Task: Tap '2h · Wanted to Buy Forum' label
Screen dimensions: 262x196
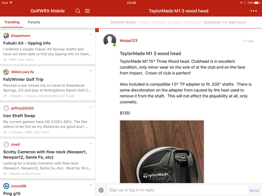Action: pyautogui.click(x=22, y=174)
